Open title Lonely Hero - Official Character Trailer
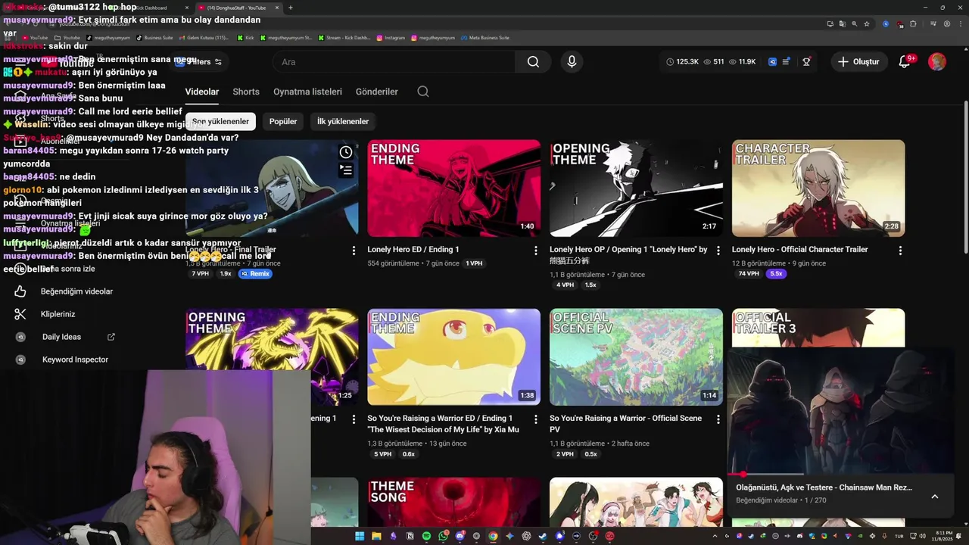 point(800,249)
